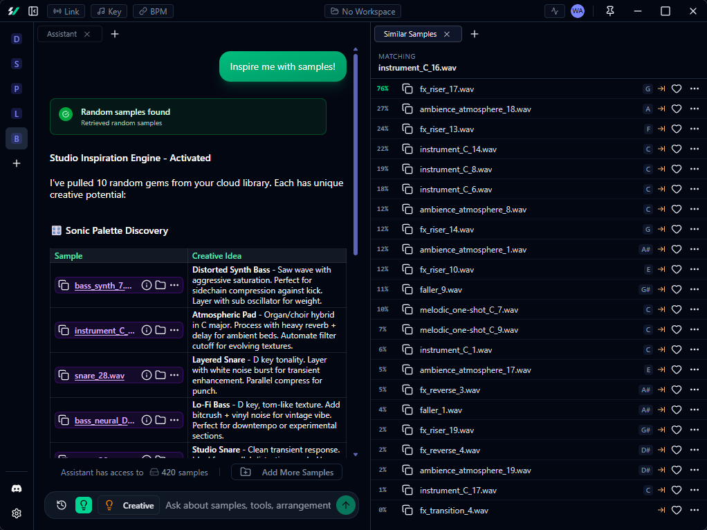Open the Discord icon at bottom left
The width and height of the screenshot is (707, 530).
pyautogui.click(x=16, y=488)
